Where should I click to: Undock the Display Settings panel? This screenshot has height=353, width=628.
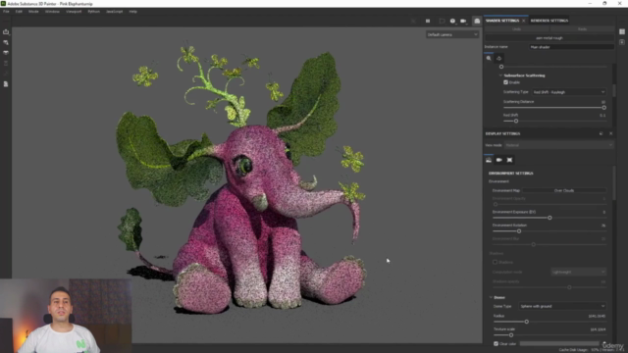pos(601,133)
